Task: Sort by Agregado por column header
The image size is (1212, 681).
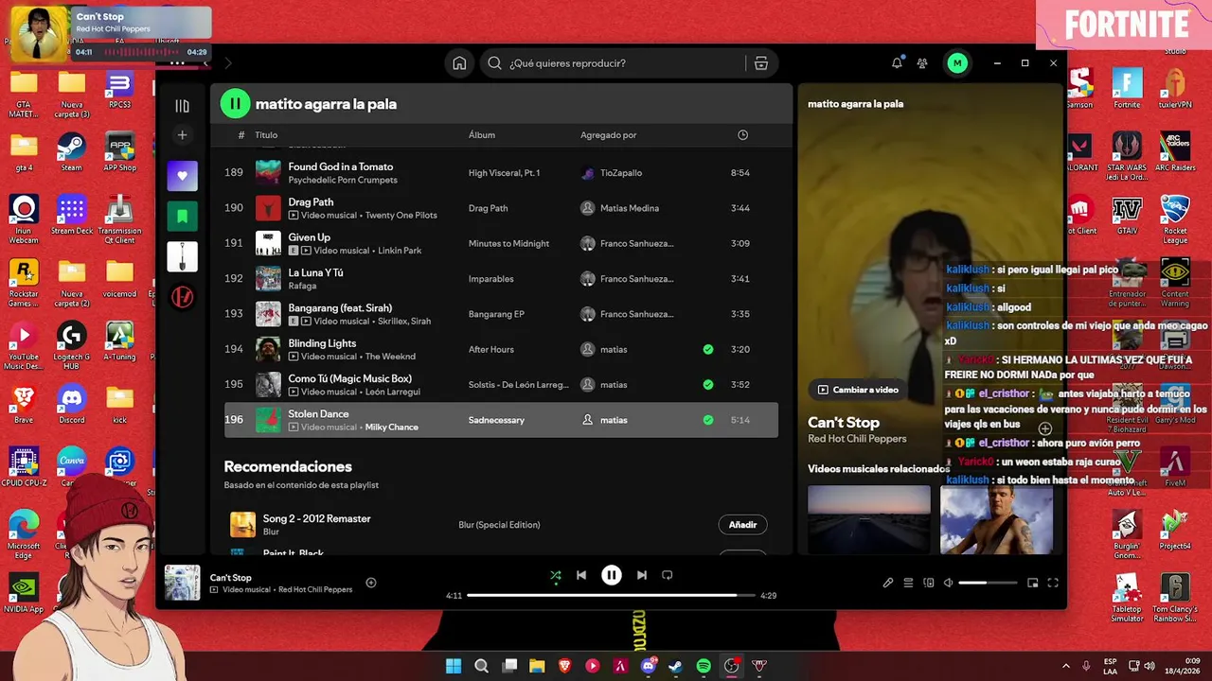Action: click(x=608, y=135)
